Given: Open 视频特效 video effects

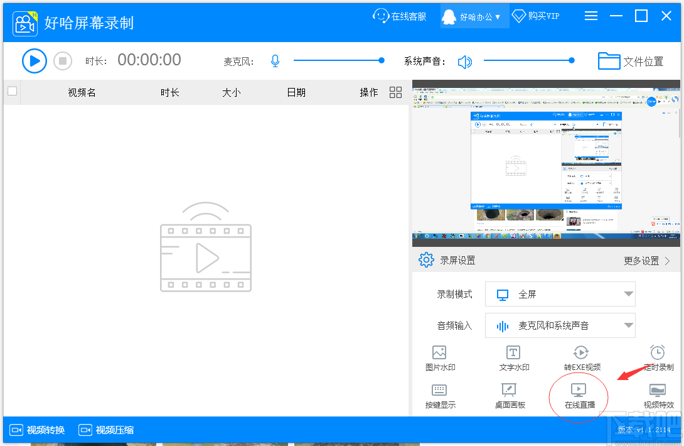Looking at the screenshot, I should coord(658,396).
